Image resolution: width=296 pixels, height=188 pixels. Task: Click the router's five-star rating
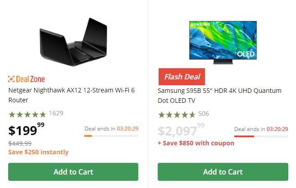[27, 114]
